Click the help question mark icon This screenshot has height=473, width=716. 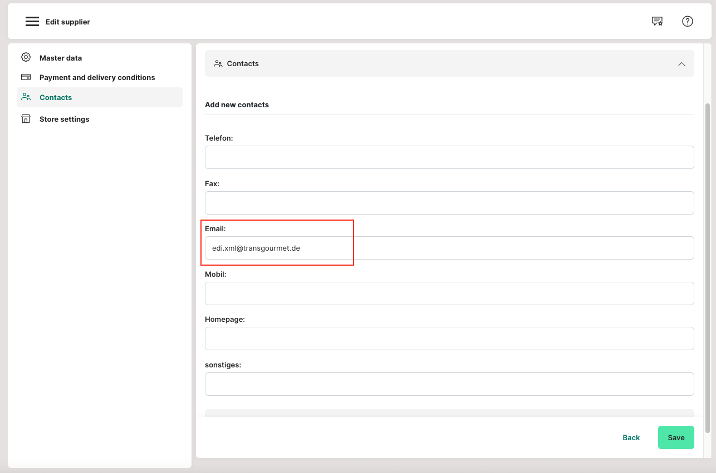(687, 22)
